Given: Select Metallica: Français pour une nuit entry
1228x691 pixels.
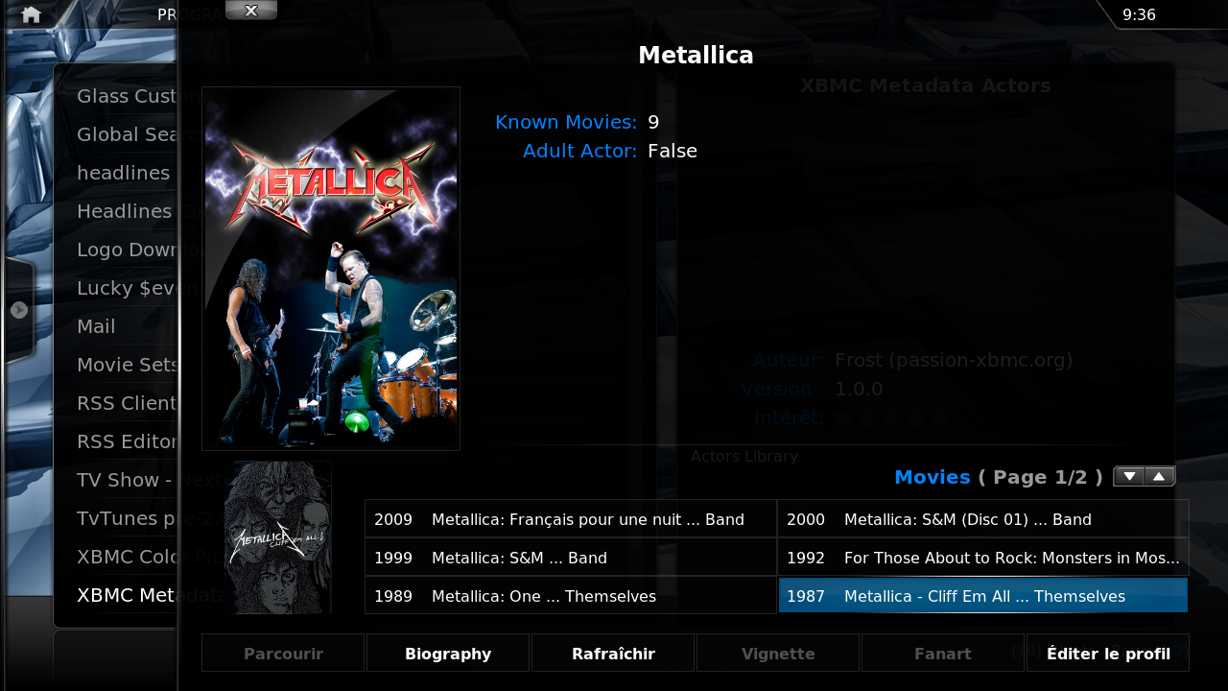Looking at the screenshot, I should tap(571, 519).
